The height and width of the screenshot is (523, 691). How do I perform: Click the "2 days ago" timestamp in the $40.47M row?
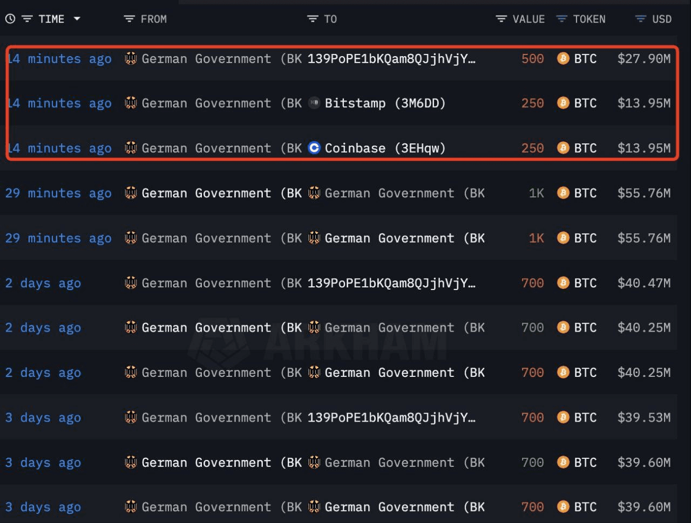(x=43, y=283)
